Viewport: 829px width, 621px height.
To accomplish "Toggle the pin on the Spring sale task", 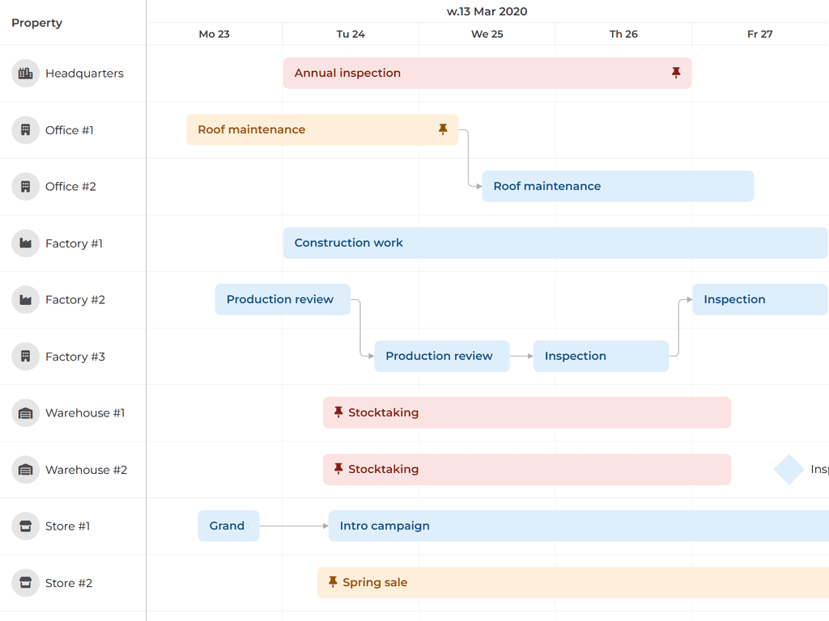I will click(x=333, y=581).
